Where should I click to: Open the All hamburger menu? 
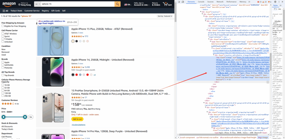pos(6,11)
